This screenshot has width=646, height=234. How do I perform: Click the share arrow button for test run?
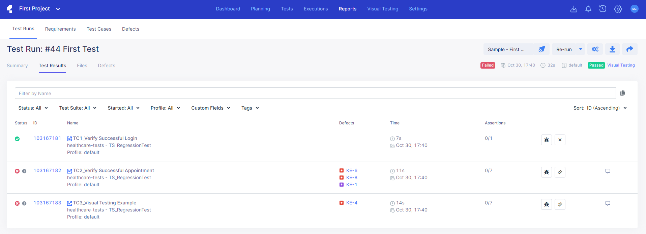[629, 49]
